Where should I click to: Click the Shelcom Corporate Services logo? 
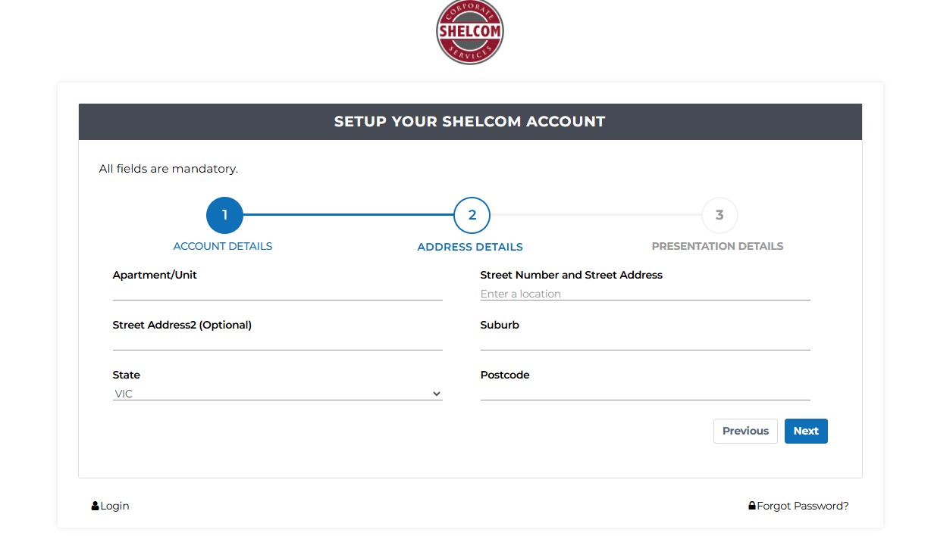click(x=470, y=32)
